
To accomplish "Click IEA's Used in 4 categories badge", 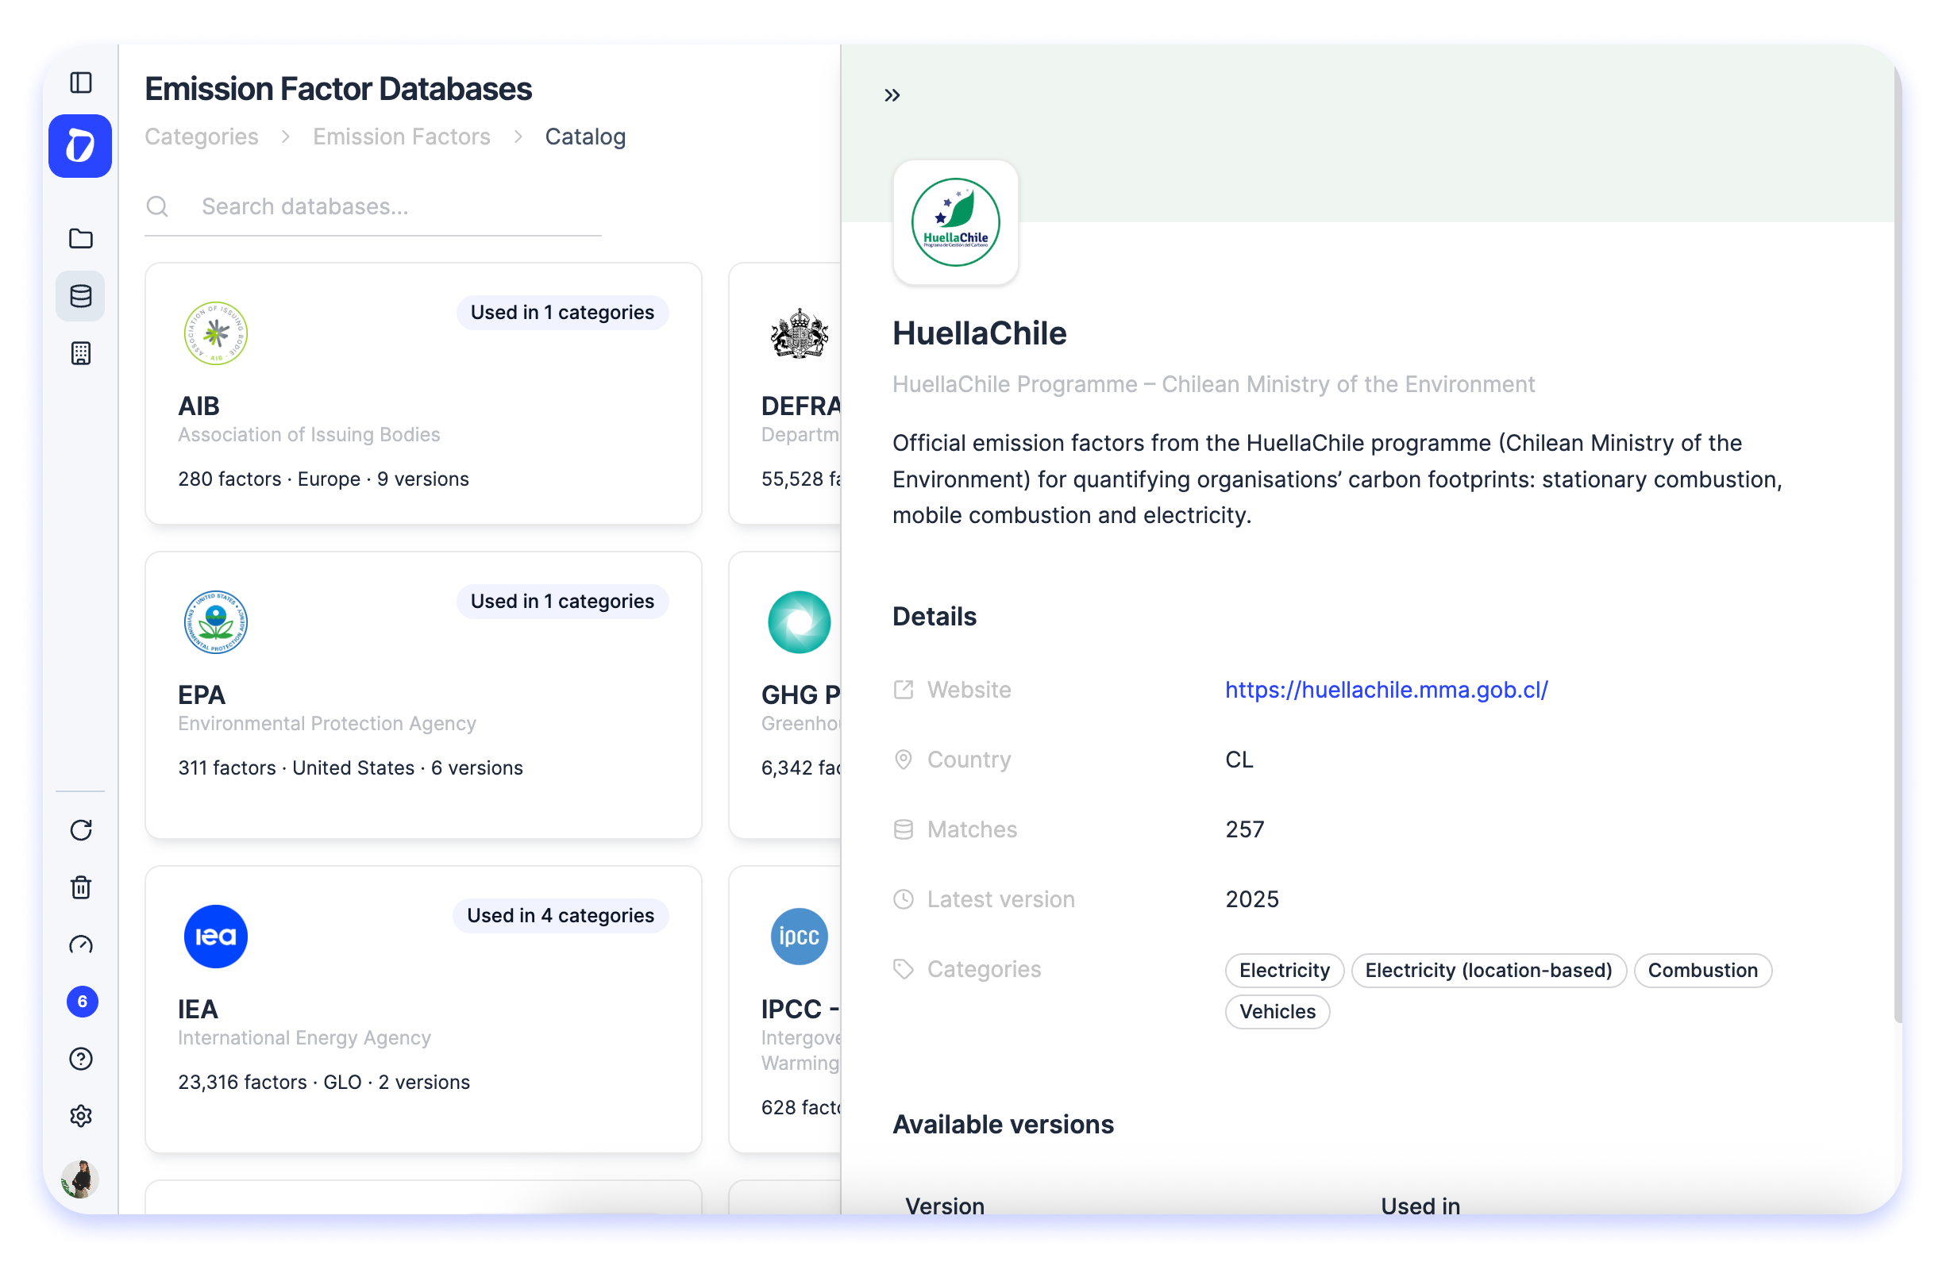I will pyautogui.click(x=561, y=917).
